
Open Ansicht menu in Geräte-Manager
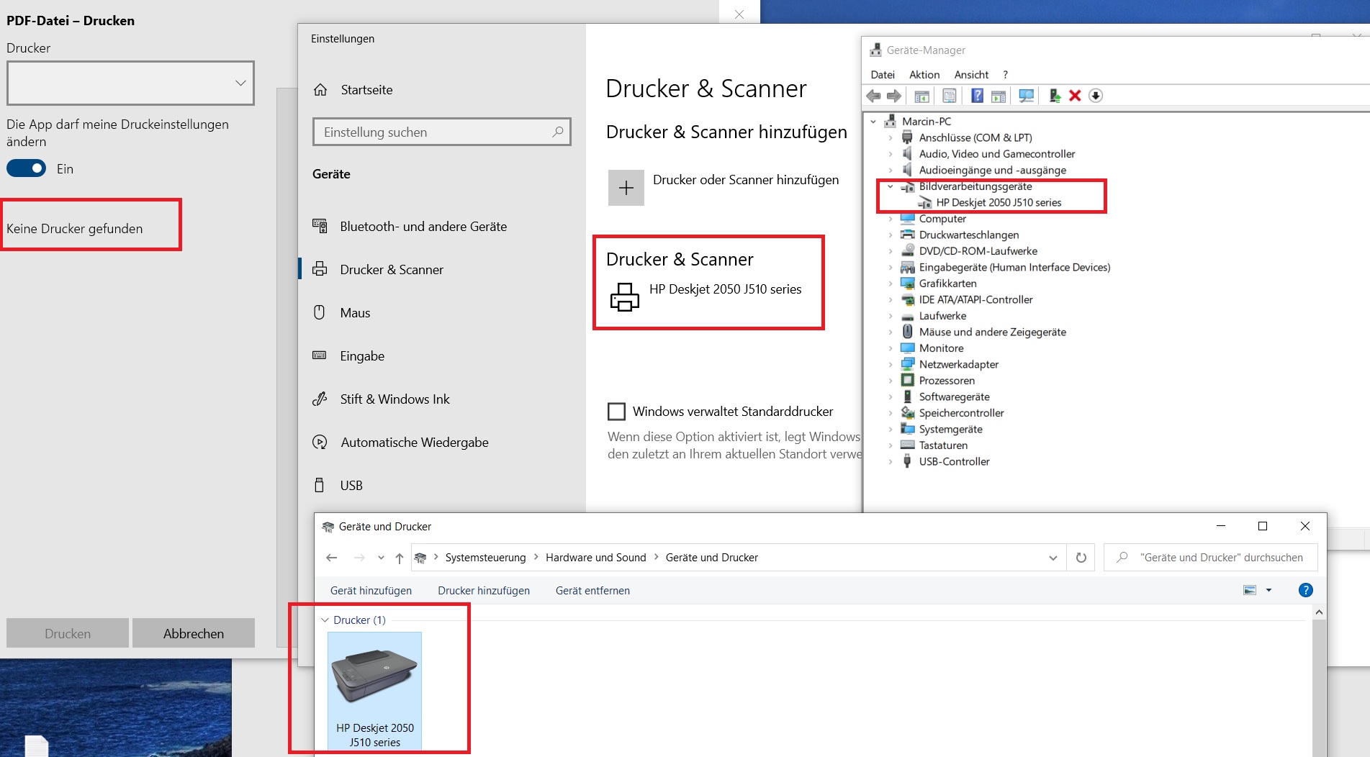pos(971,74)
